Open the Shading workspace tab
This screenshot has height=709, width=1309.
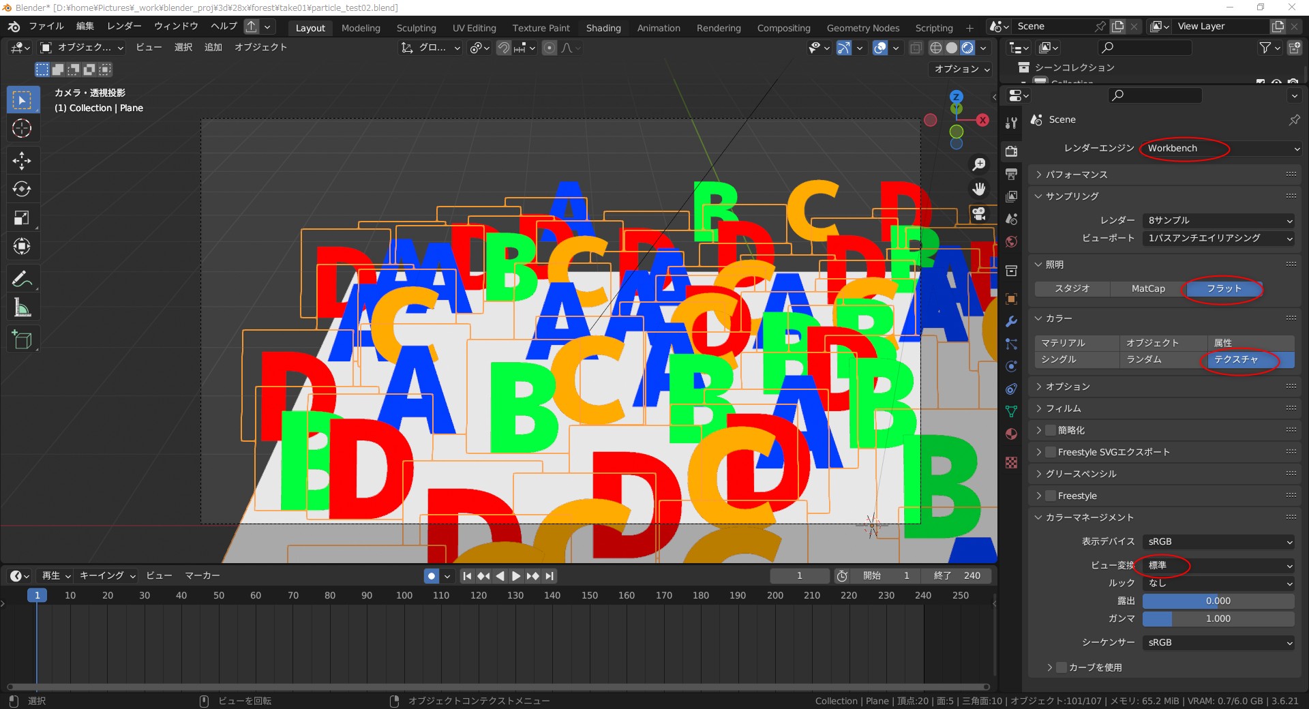pyautogui.click(x=603, y=28)
